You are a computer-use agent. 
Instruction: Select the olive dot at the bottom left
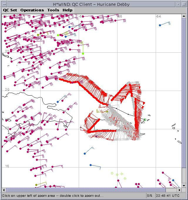pyautogui.click(x=36, y=185)
